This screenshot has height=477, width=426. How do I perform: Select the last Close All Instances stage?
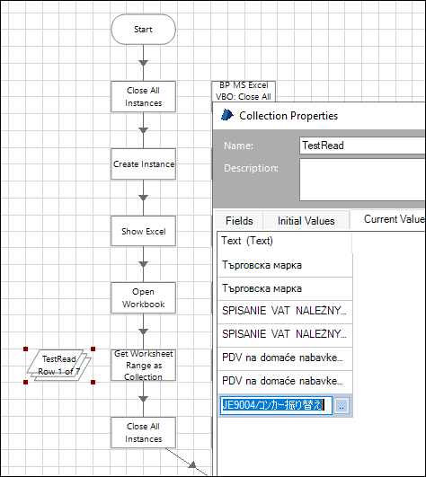pyautogui.click(x=143, y=433)
